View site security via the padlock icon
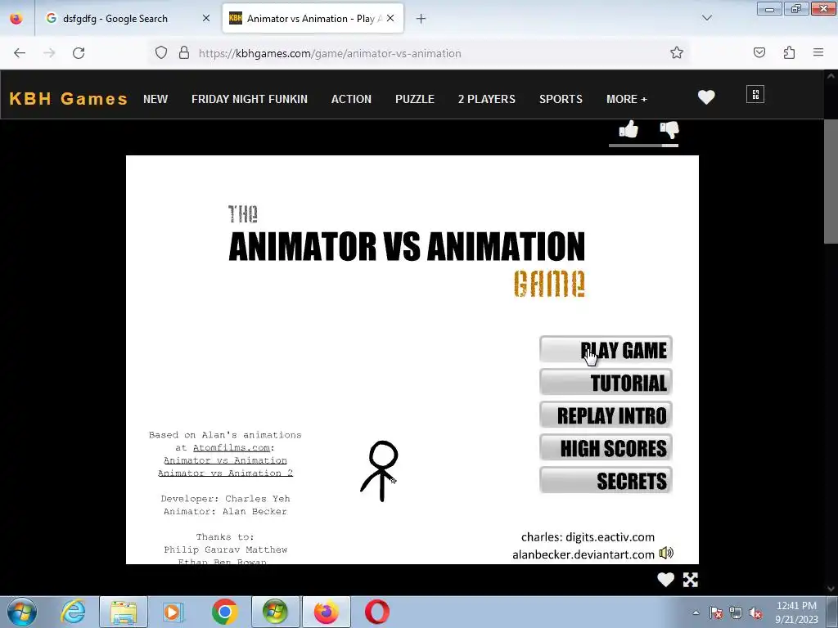 pos(184,52)
